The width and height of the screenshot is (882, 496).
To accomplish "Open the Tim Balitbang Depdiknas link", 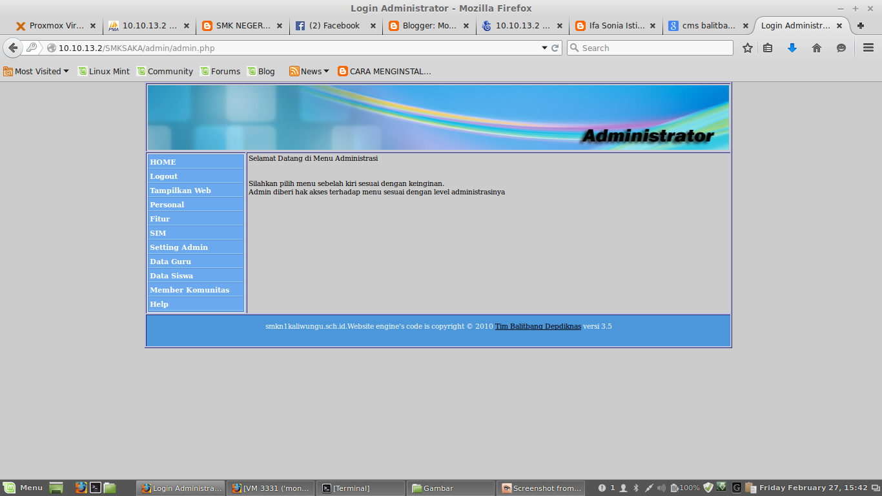I will [538, 326].
